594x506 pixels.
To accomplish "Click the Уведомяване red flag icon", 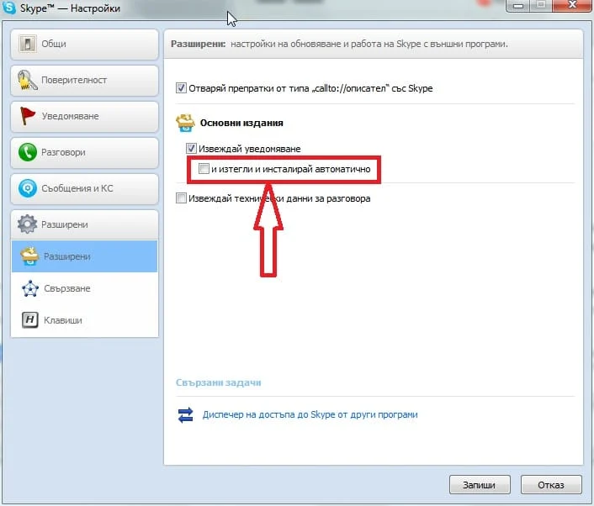I will point(27,116).
